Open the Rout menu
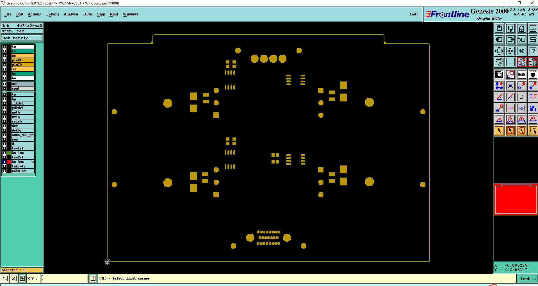Screen dimensions: 538x286 (114, 14)
